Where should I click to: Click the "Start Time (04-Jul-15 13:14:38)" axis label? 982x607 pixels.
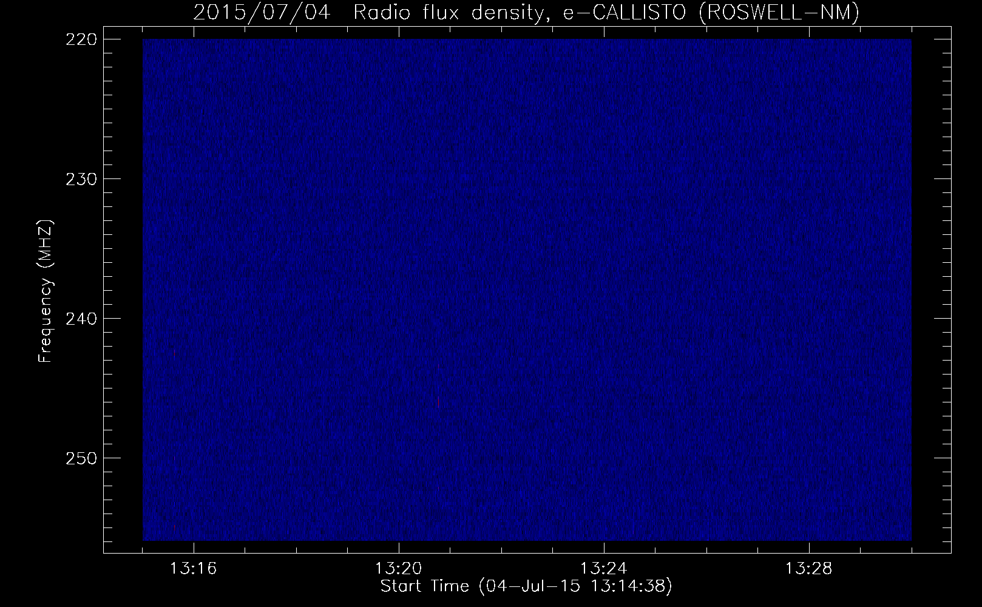pos(526,586)
